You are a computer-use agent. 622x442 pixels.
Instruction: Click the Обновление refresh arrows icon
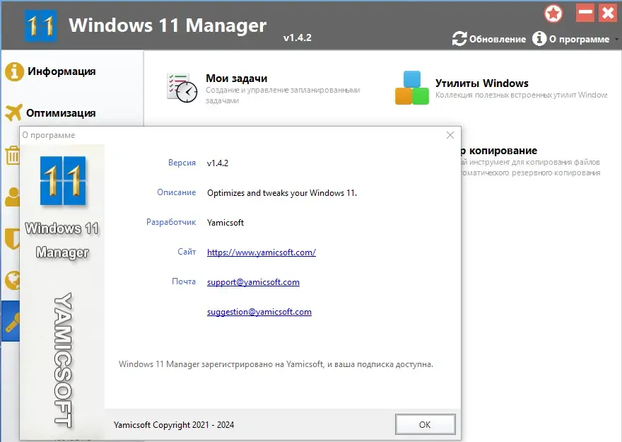(x=459, y=39)
